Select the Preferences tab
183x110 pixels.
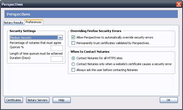(33, 22)
